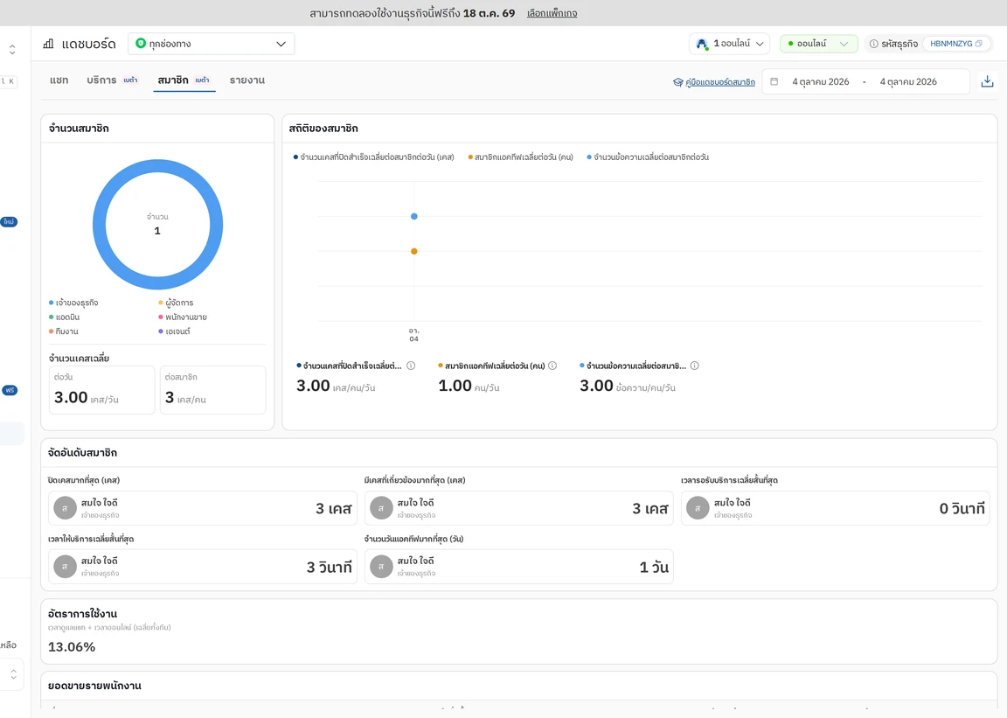This screenshot has height=718, width=1007.
Task: Click the เลือกแพ็กเกจ link in the top banner
Action: click(x=552, y=13)
